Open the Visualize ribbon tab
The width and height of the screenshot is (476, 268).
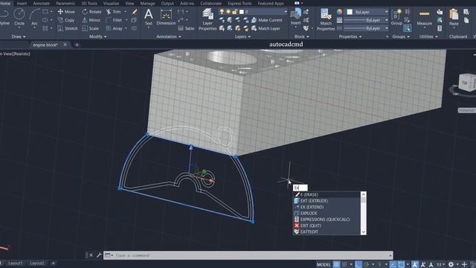click(x=111, y=3)
